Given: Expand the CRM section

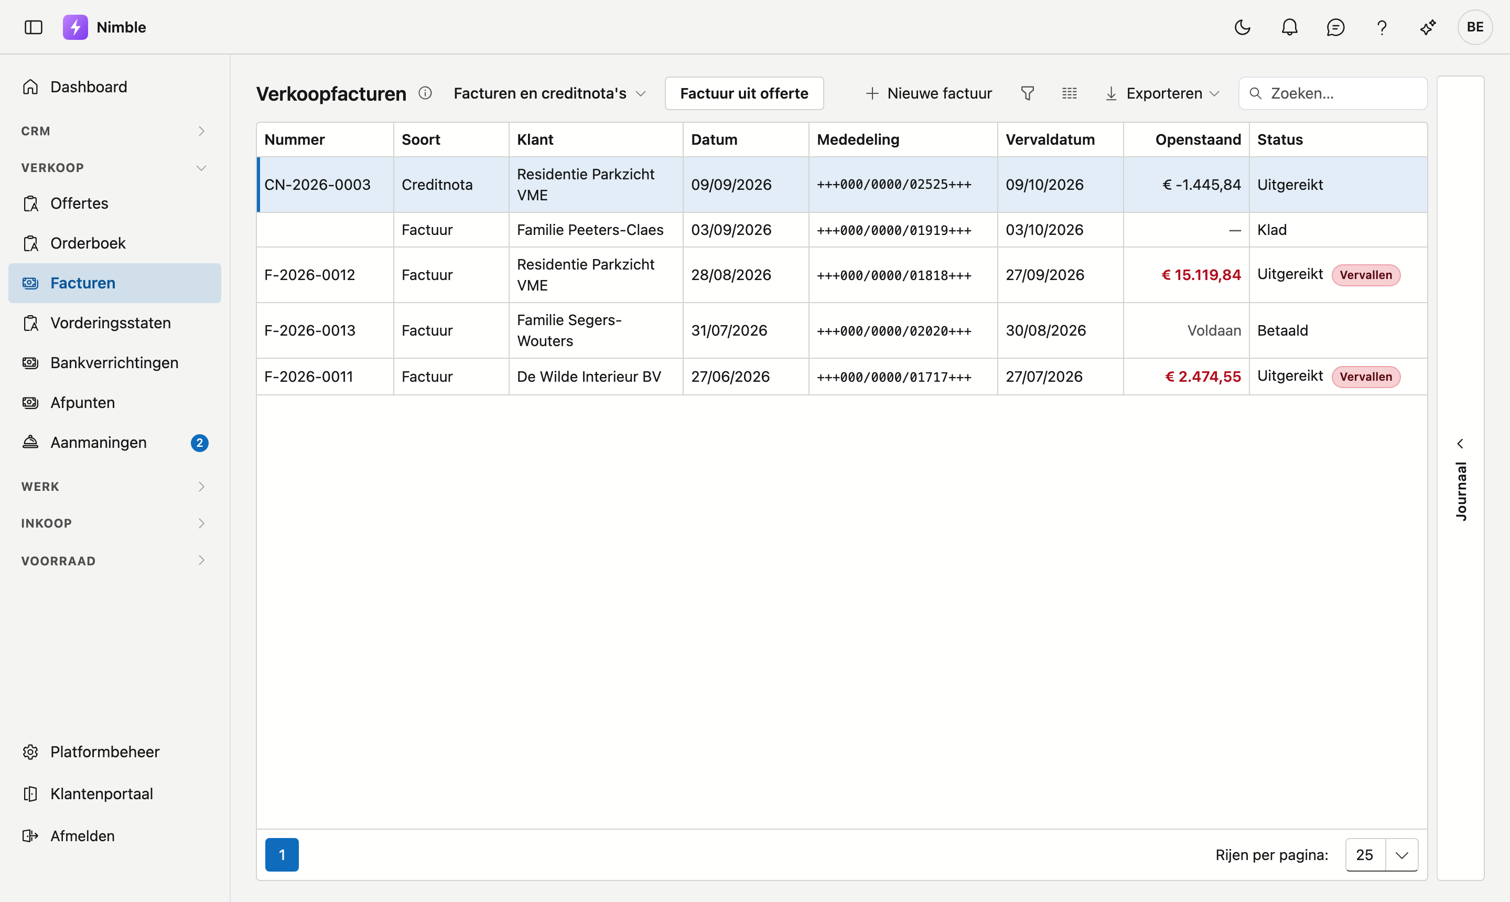Looking at the screenshot, I should (x=115, y=131).
